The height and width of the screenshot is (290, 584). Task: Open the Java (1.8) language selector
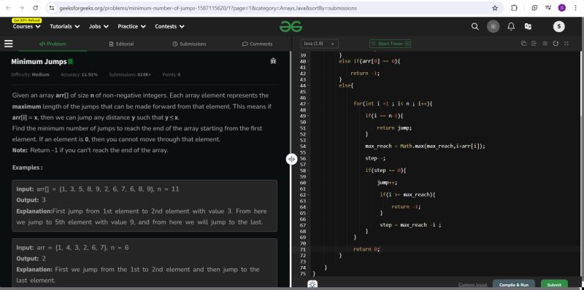tap(319, 44)
